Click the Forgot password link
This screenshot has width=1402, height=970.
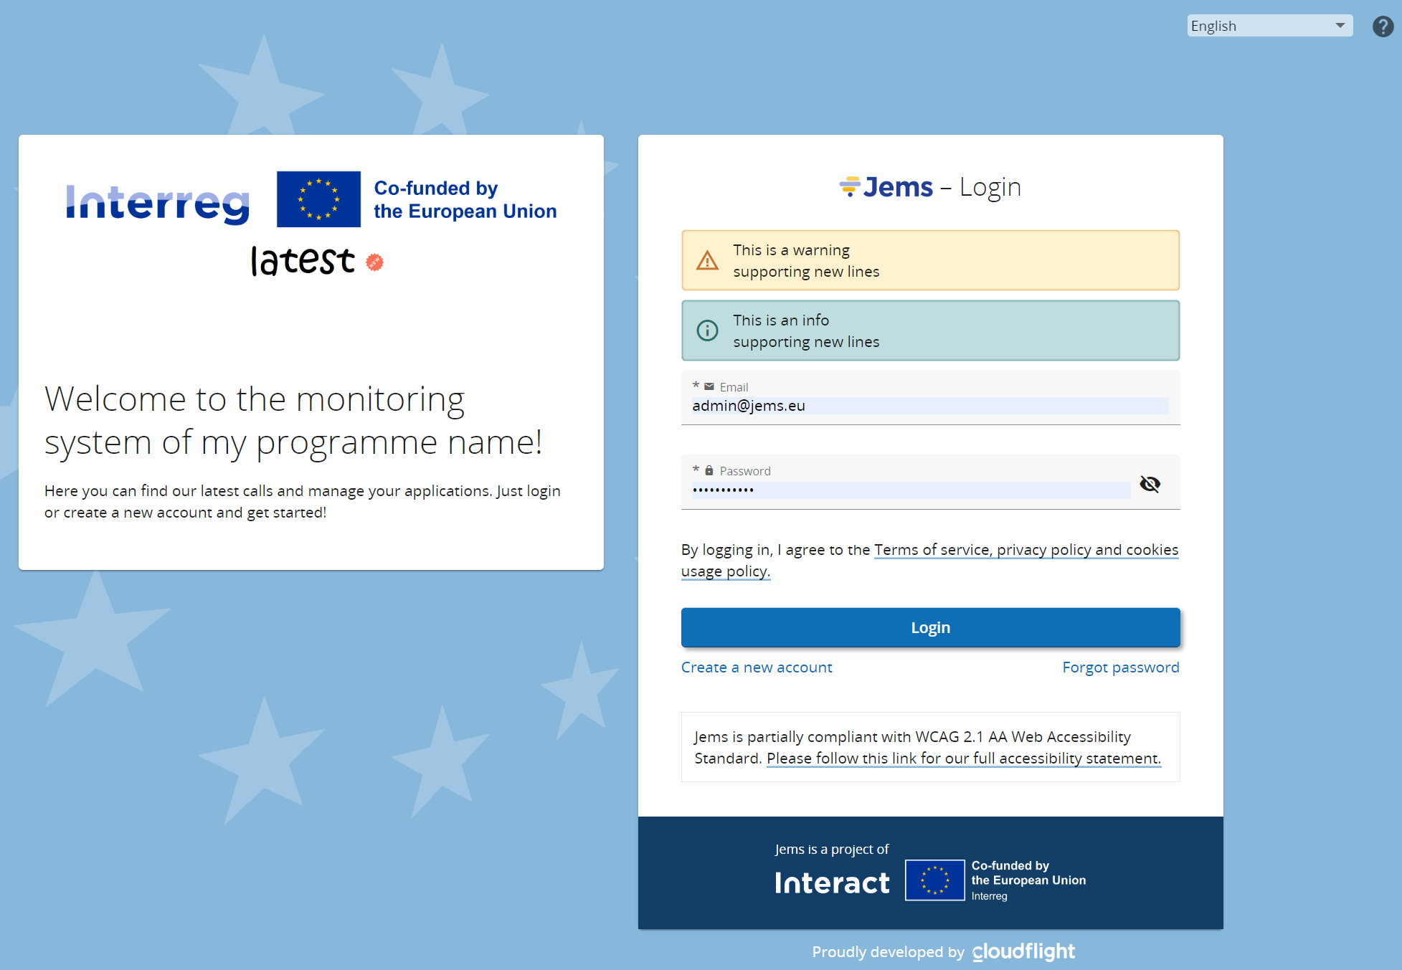click(1120, 667)
